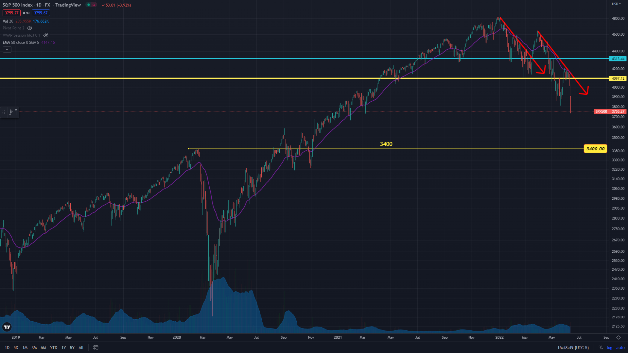The width and height of the screenshot is (628, 353).
Task: Show the Pivot Point indicator
Action: pyautogui.click(x=29, y=28)
